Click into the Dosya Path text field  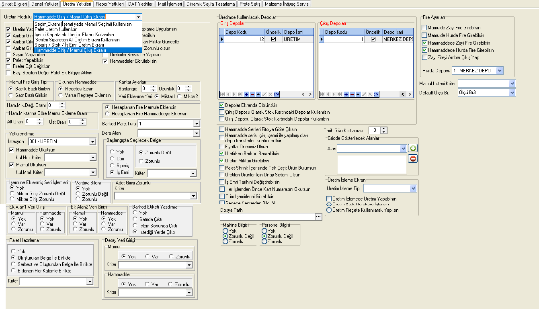pos(267,217)
